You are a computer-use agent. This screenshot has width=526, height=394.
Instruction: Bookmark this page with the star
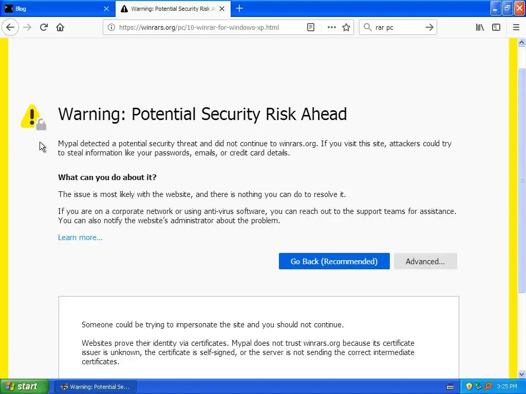pyautogui.click(x=346, y=28)
